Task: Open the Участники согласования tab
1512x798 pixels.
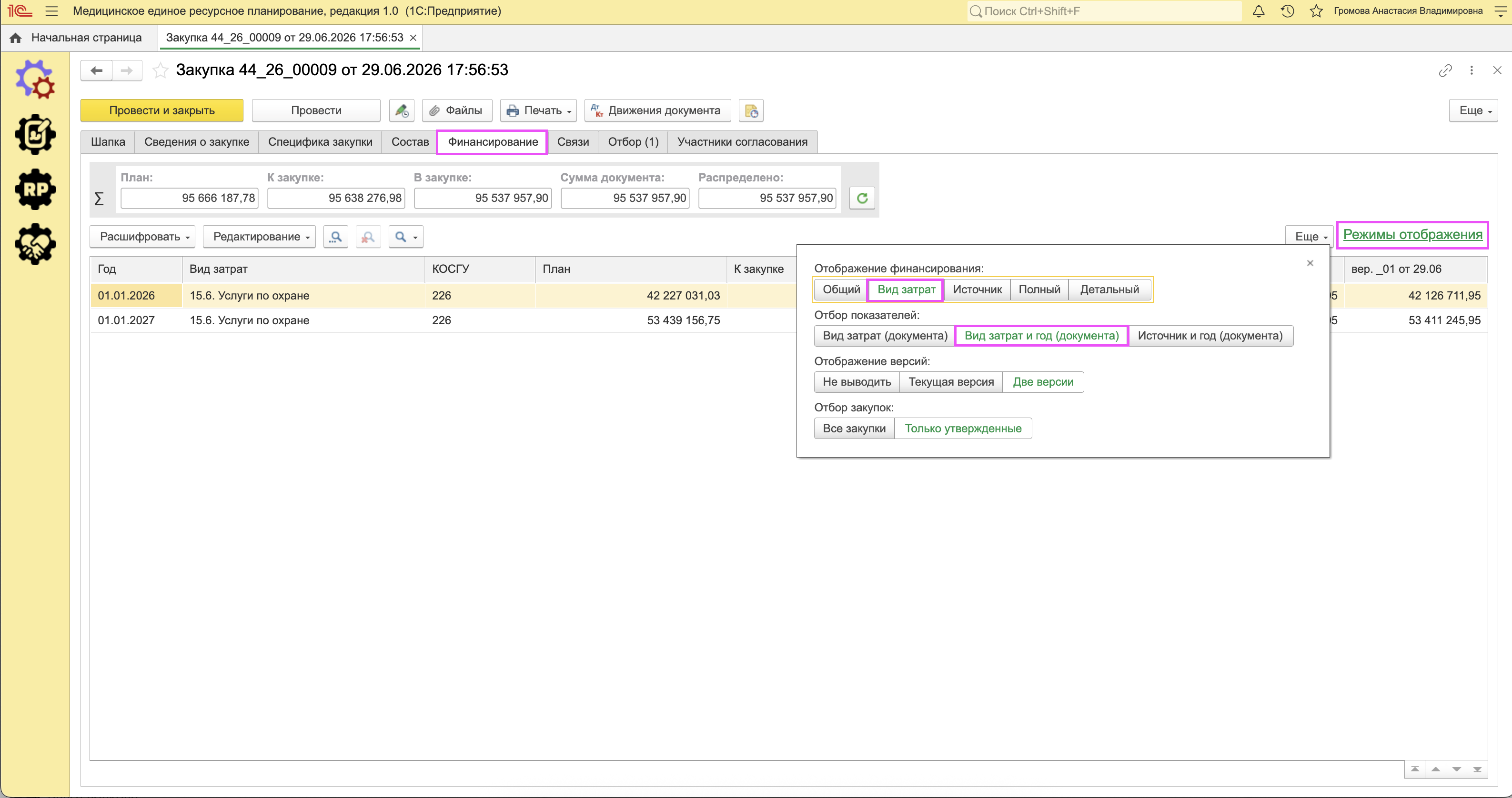Action: (x=742, y=142)
